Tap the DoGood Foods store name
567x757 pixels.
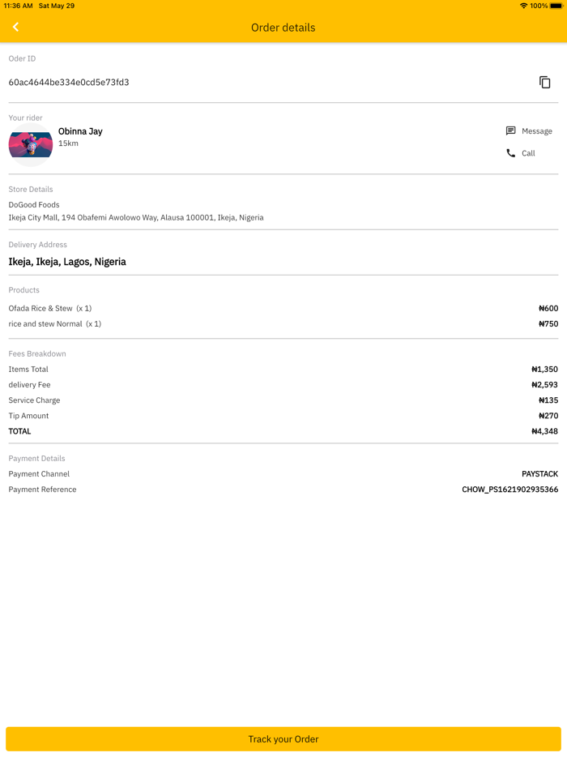(34, 205)
